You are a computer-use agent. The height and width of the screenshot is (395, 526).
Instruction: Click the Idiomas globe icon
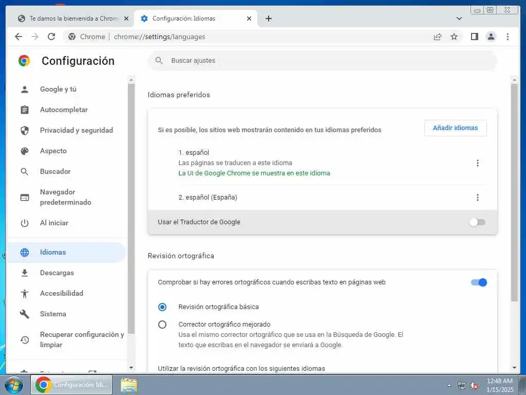[25, 252]
